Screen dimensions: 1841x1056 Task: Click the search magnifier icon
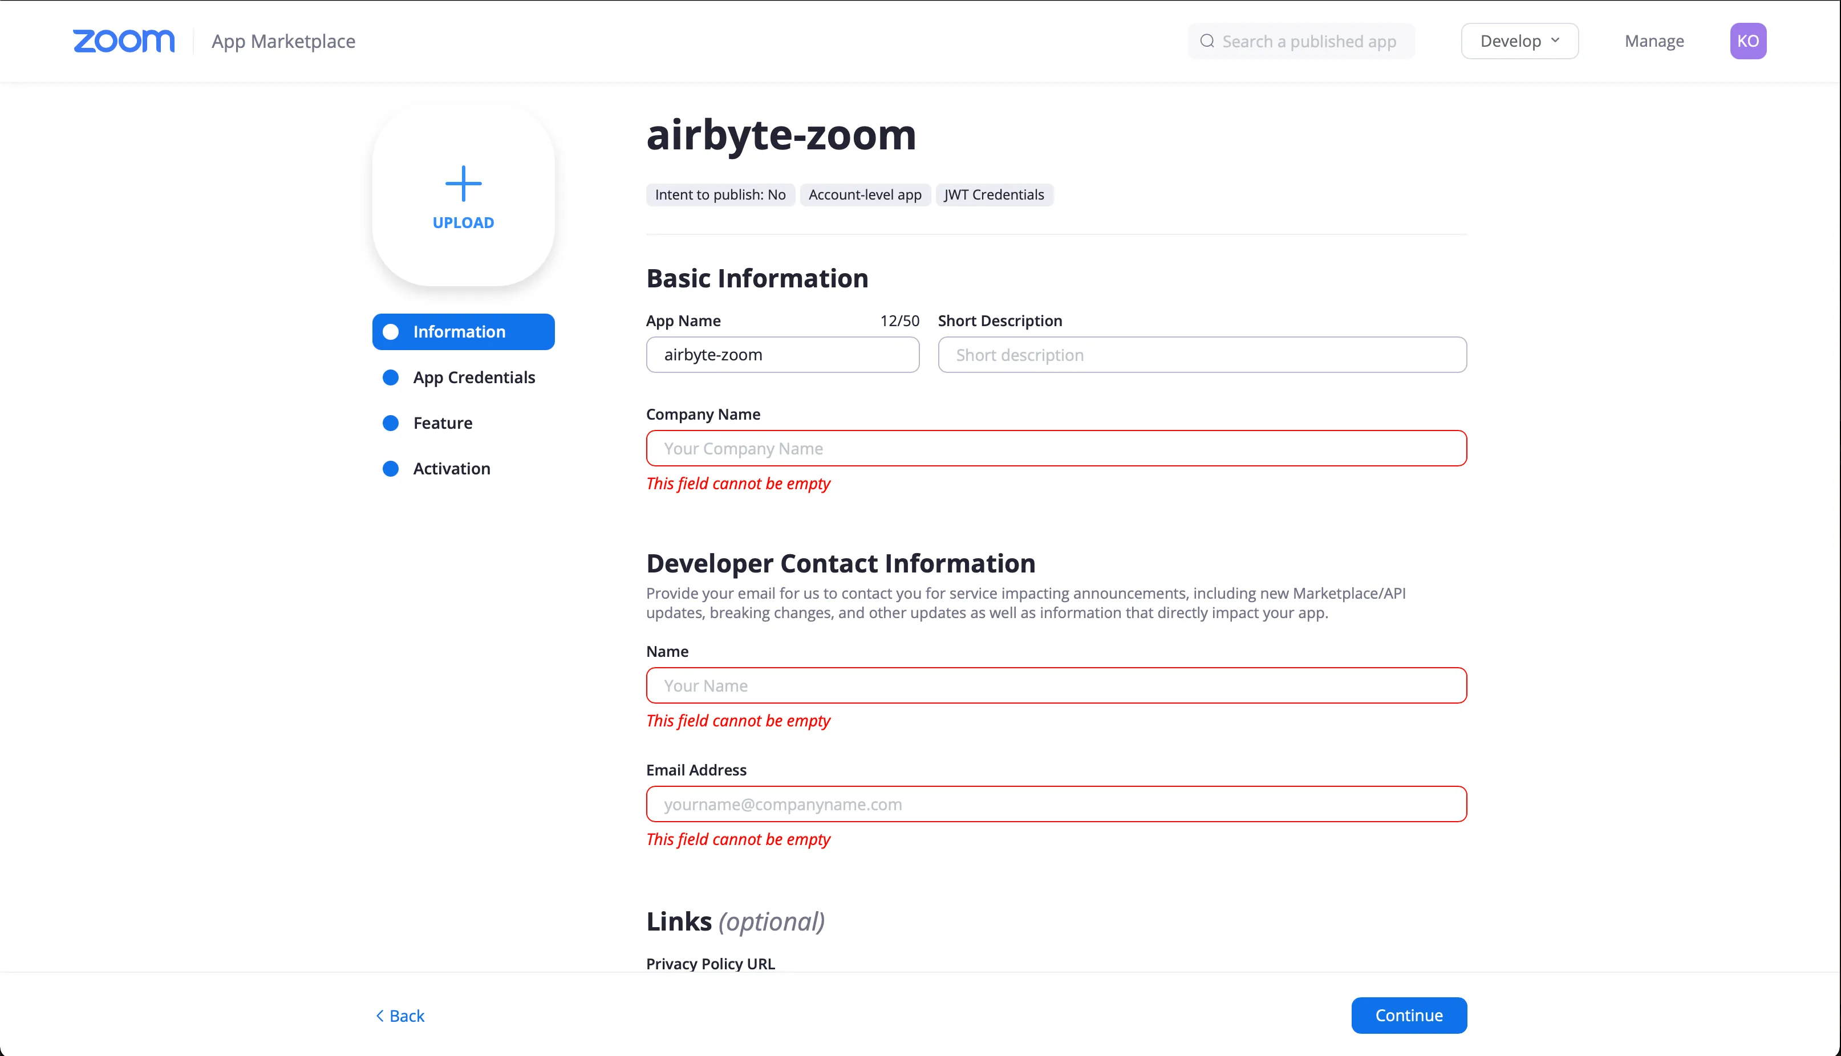1207,42
